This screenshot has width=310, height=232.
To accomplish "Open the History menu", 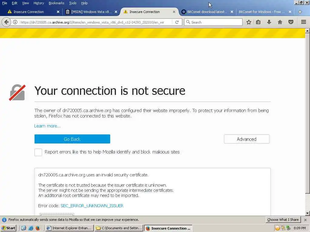I will (39, 3).
